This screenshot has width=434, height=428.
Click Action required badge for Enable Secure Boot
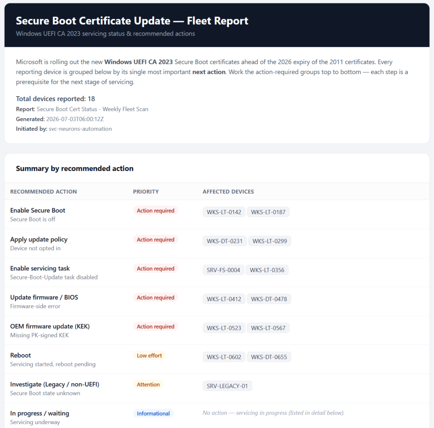(x=156, y=211)
